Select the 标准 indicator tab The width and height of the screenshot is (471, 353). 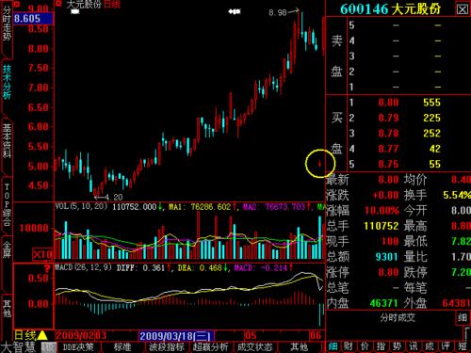point(122,347)
